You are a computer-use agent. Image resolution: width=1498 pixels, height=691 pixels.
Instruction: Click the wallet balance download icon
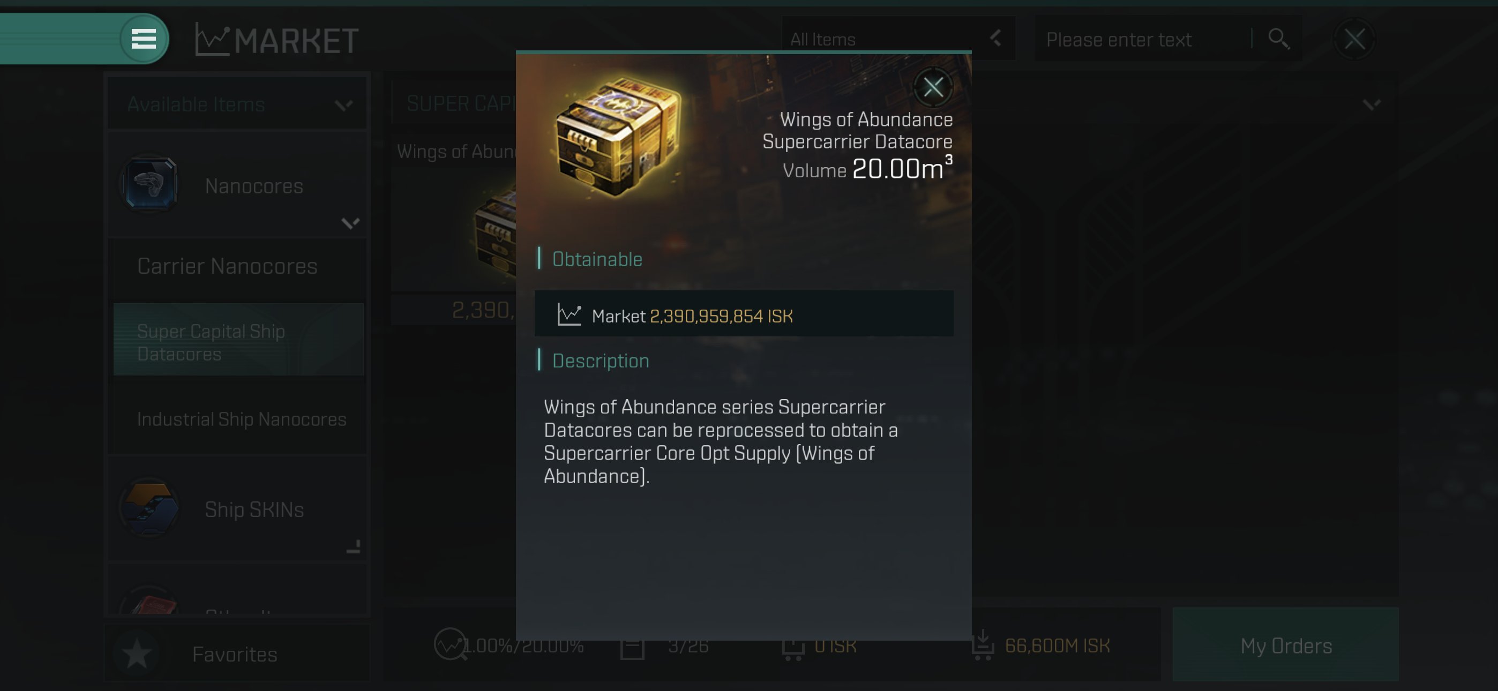click(982, 644)
